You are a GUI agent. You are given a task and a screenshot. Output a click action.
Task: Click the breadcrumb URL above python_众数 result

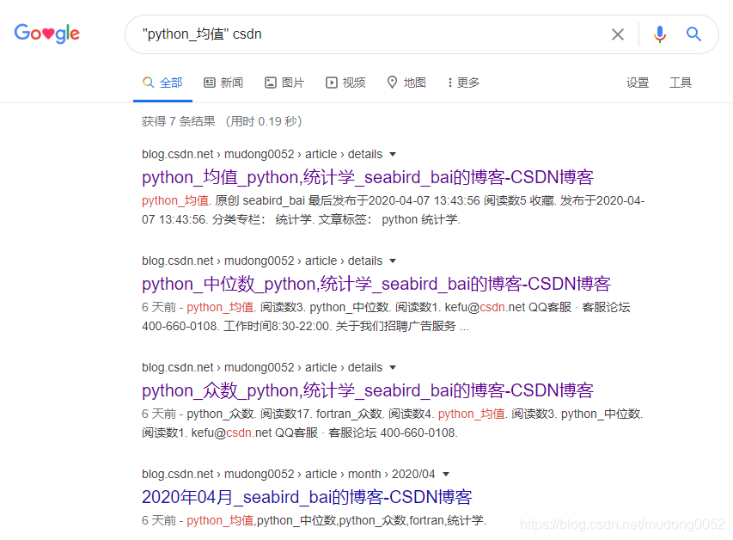262,368
